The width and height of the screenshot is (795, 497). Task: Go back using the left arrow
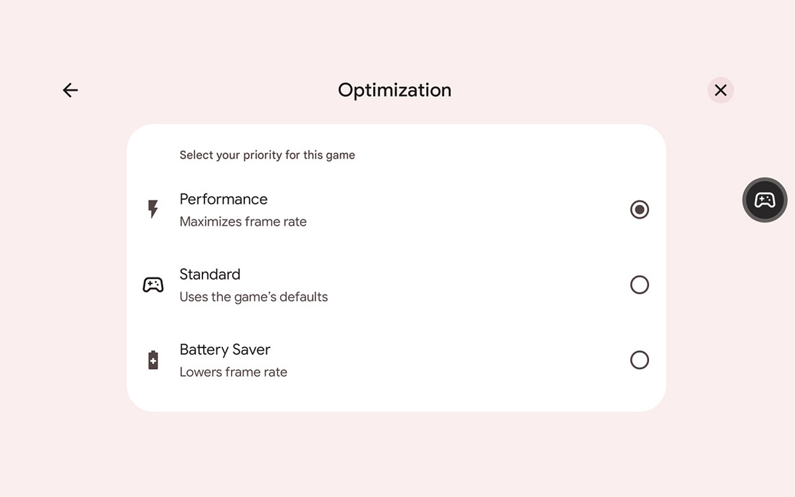[70, 90]
